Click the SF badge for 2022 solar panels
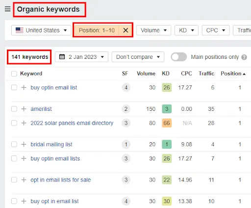This screenshot has height=208, width=251. (x=126, y=123)
